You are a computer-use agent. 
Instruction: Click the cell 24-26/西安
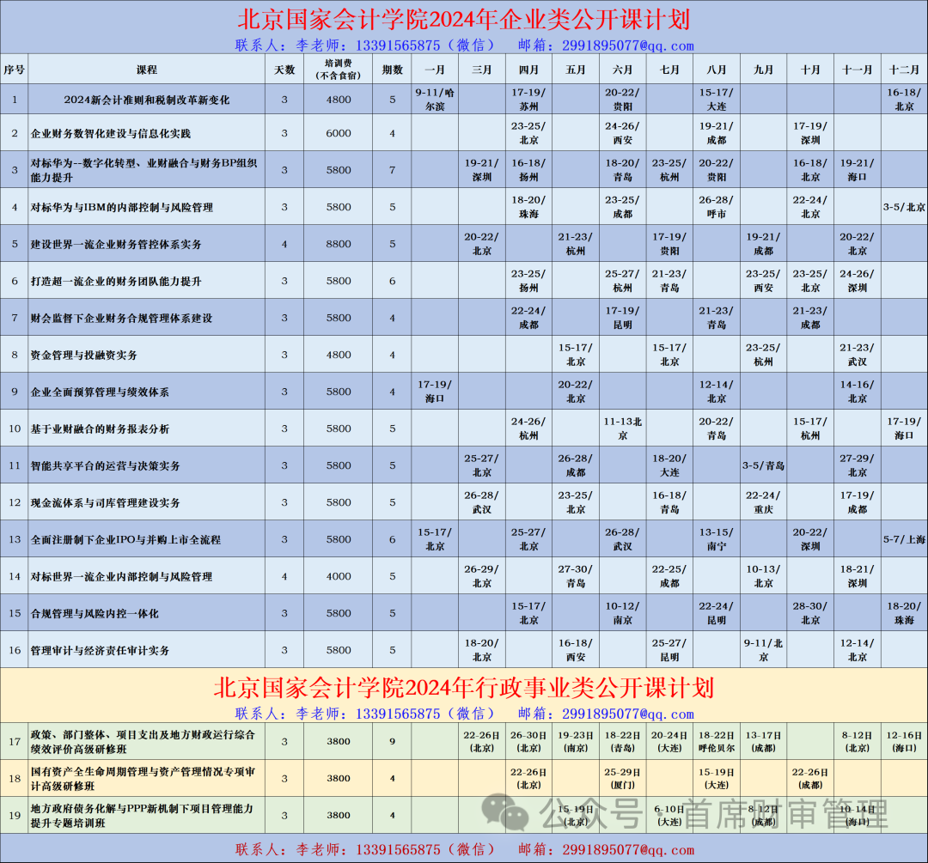click(622, 133)
